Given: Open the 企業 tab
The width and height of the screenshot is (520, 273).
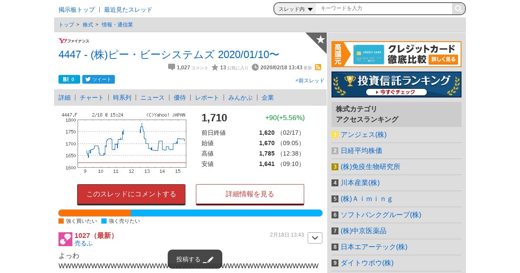Looking at the screenshot, I should click(268, 97).
